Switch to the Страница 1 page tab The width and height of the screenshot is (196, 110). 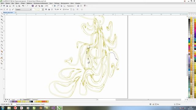point(26,100)
